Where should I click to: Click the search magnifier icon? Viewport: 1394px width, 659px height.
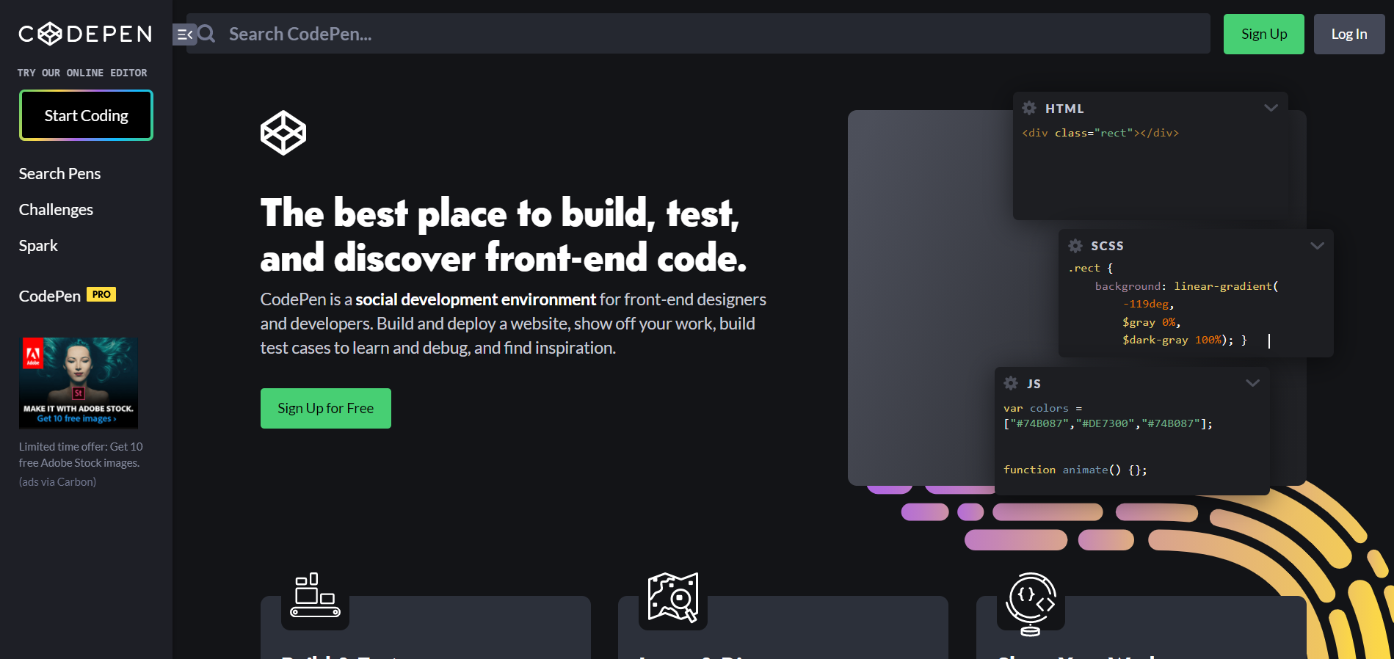pyautogui.click(x=207, y=34)
